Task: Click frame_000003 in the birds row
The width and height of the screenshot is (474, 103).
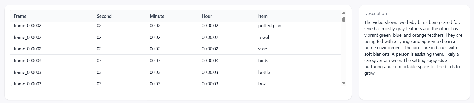Action: [x=27, y=61]
